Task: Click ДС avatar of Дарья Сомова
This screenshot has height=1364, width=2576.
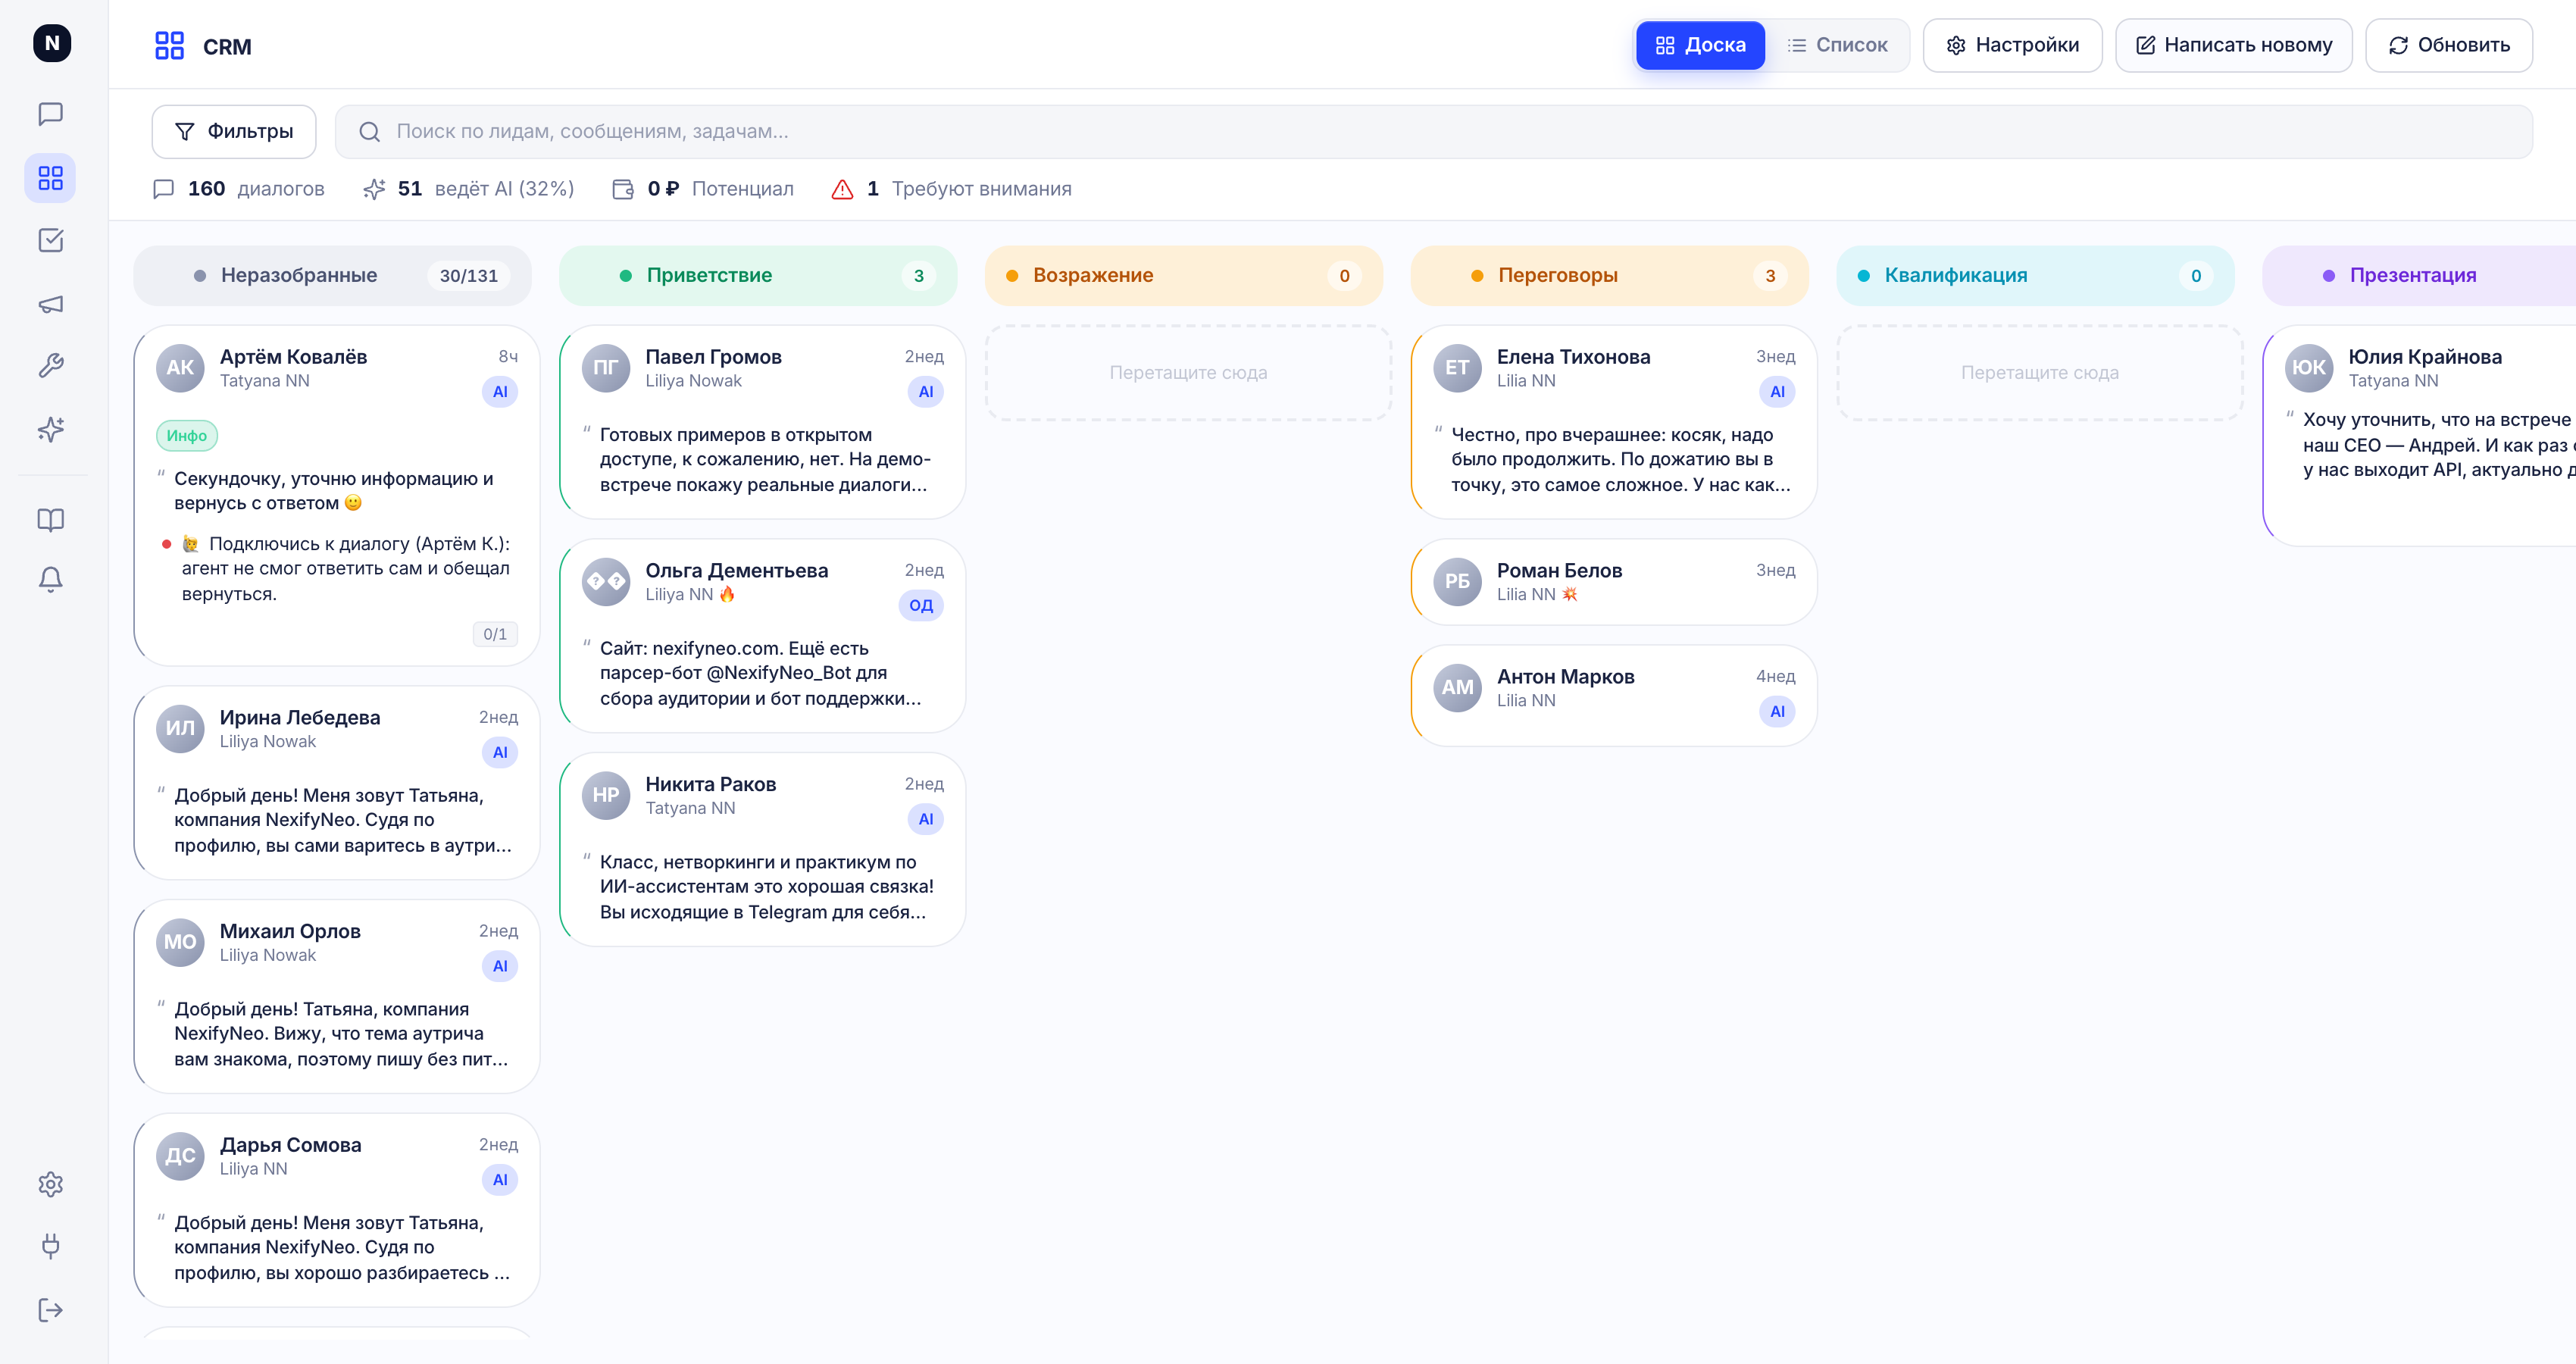Action: coord(180,1156)
